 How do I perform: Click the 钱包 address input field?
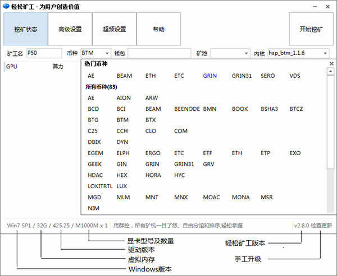coord(160,53)
